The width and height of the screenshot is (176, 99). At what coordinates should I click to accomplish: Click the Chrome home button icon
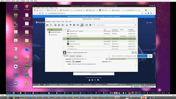43,13
